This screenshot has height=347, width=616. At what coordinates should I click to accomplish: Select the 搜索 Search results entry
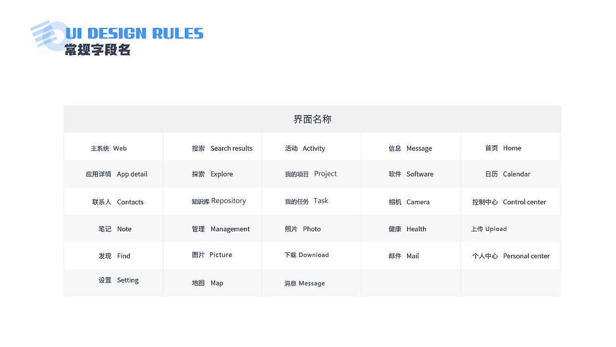point(222,148)
